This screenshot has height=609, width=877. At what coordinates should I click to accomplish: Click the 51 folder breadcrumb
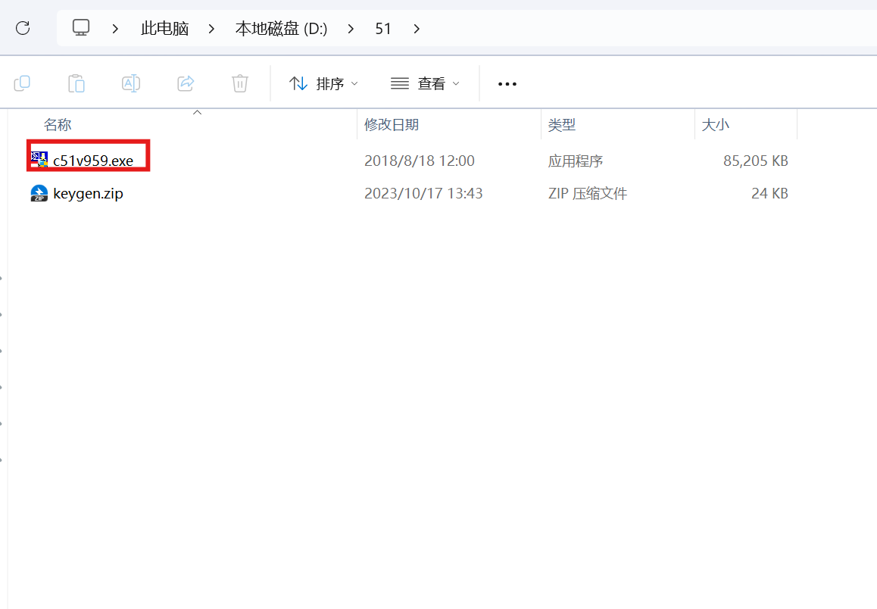[383, 29]
